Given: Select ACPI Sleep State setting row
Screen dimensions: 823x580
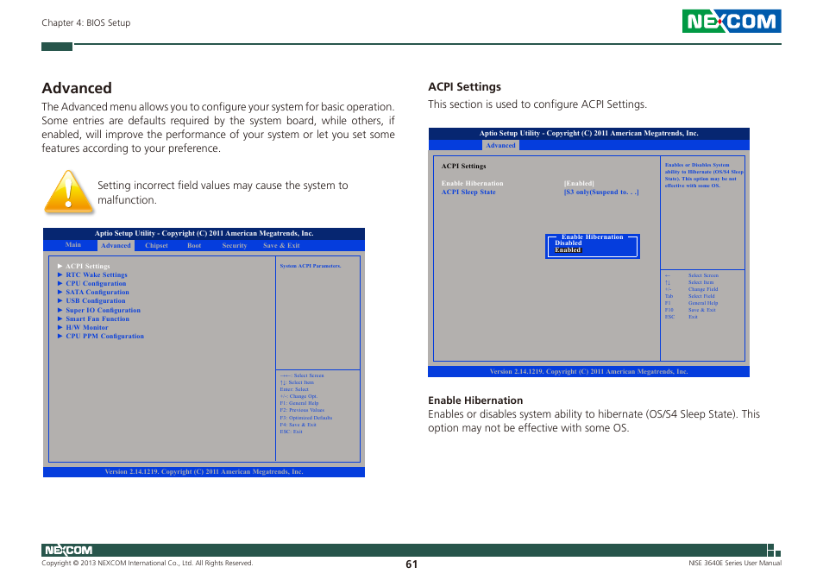Looking at the screenshot, I should point(468,192).
